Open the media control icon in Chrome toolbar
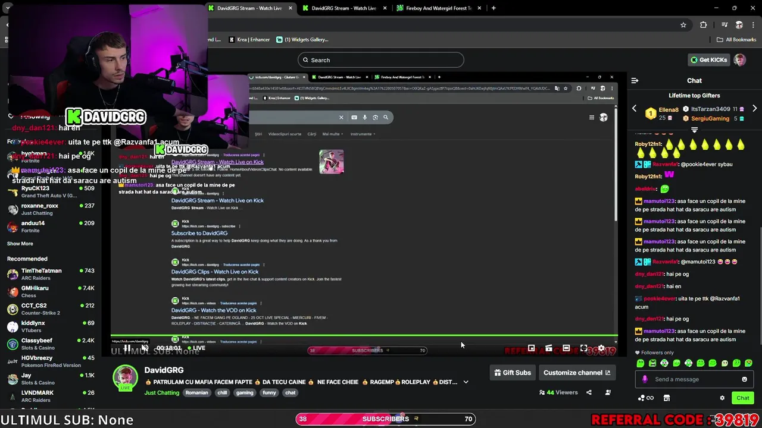 (x=724, y=25)
